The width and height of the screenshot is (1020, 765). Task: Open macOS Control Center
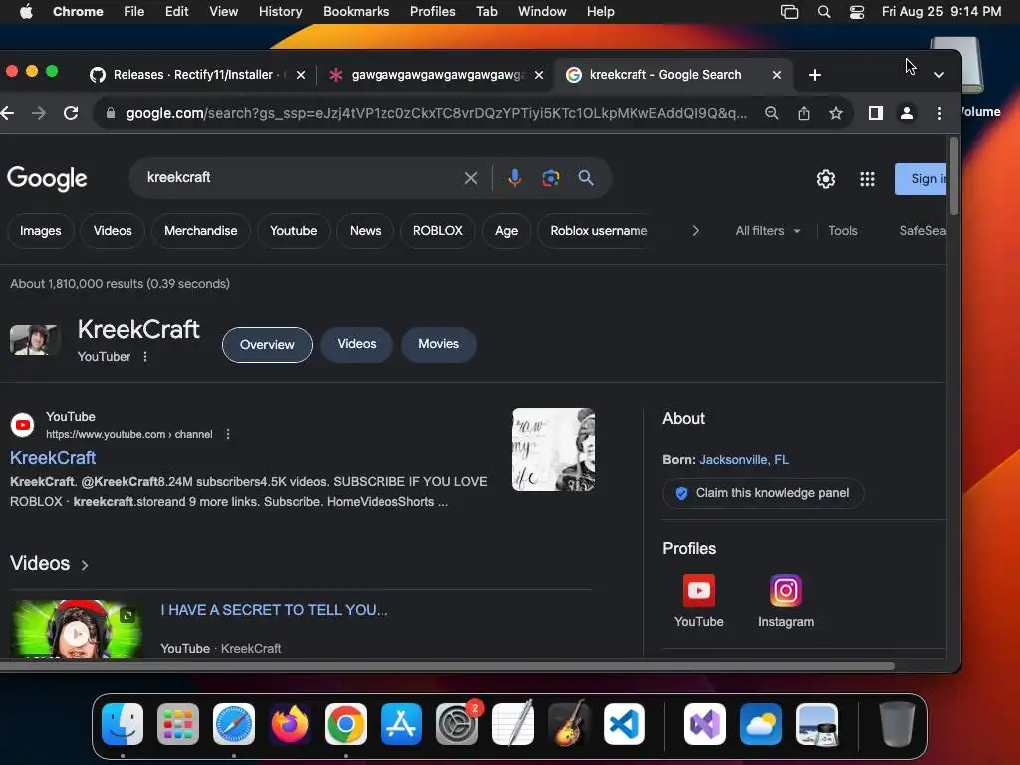856,12
